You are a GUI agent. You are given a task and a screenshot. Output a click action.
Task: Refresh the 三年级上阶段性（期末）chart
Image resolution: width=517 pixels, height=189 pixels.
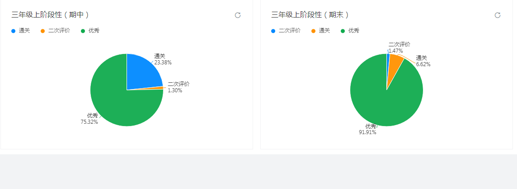(x=498, y=15)
